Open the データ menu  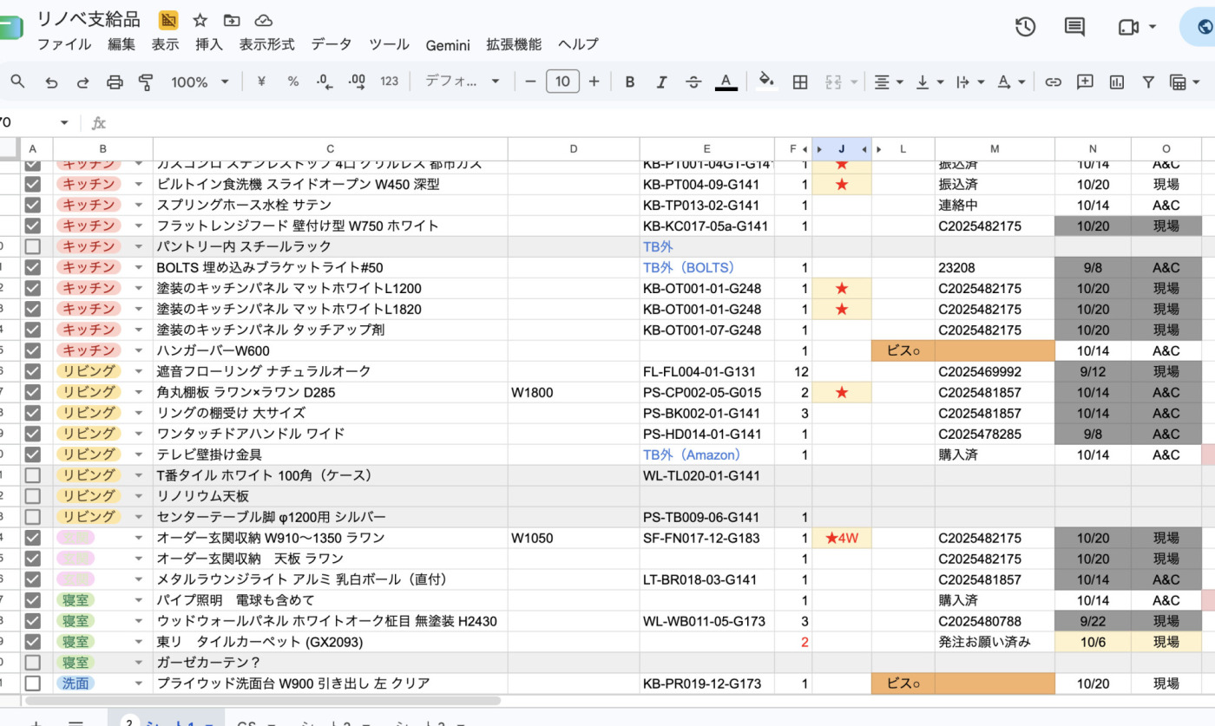click(332, 44)
